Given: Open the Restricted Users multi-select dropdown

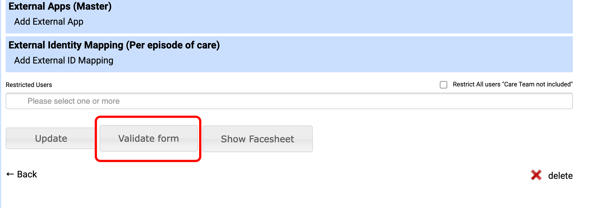Looking at the screenshot, I should [x=289, y=101].
